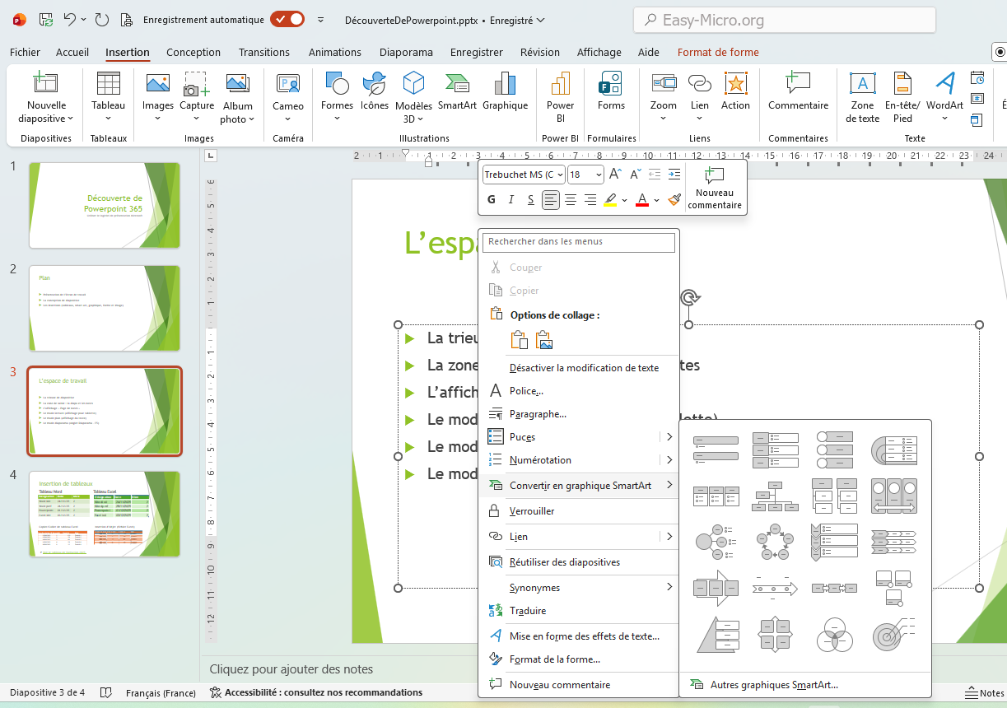Select the Icônes illustration button
Image resolution: width=1007 pixels, height=708 pixels.
pos(375,84)
